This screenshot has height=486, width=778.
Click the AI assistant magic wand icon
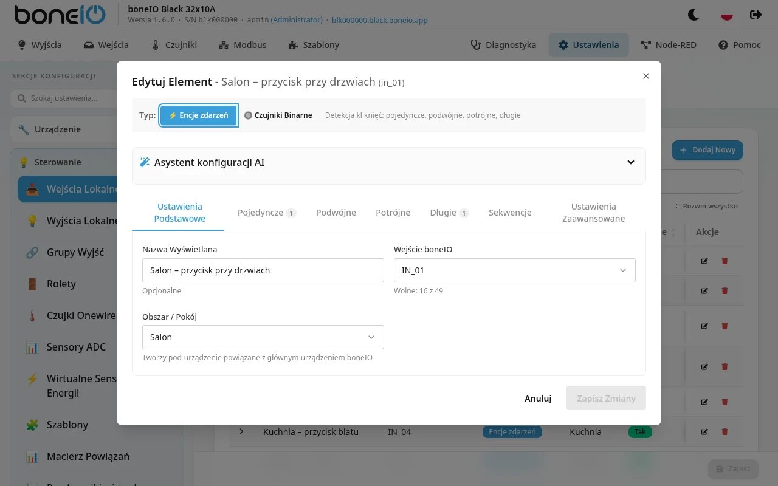(x=145, y=162)
